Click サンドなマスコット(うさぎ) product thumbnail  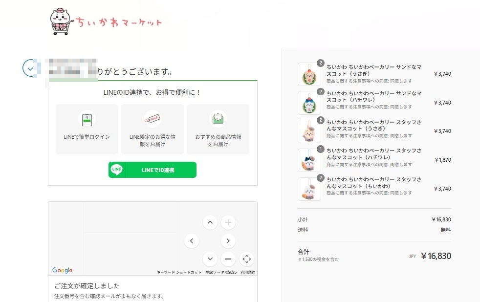[x=309, y=74]
